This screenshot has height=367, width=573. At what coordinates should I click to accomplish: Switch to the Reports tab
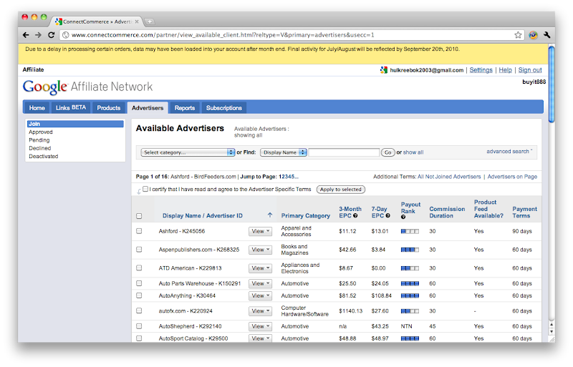[x=184, y=108]
